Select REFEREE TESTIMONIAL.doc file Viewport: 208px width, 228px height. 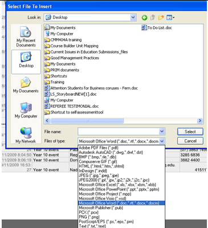72,106
